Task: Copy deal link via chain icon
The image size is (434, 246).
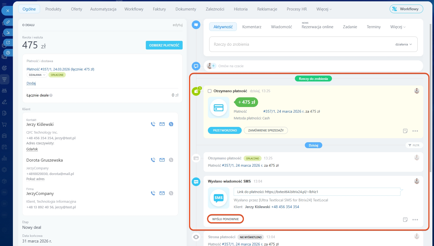Action: (8, 22)
